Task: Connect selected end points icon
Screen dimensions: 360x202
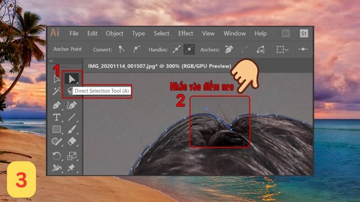Action: click(245, 49)
